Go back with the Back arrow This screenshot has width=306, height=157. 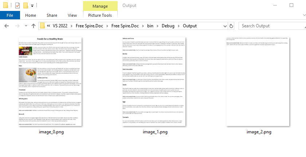click(x=7, y=26)
